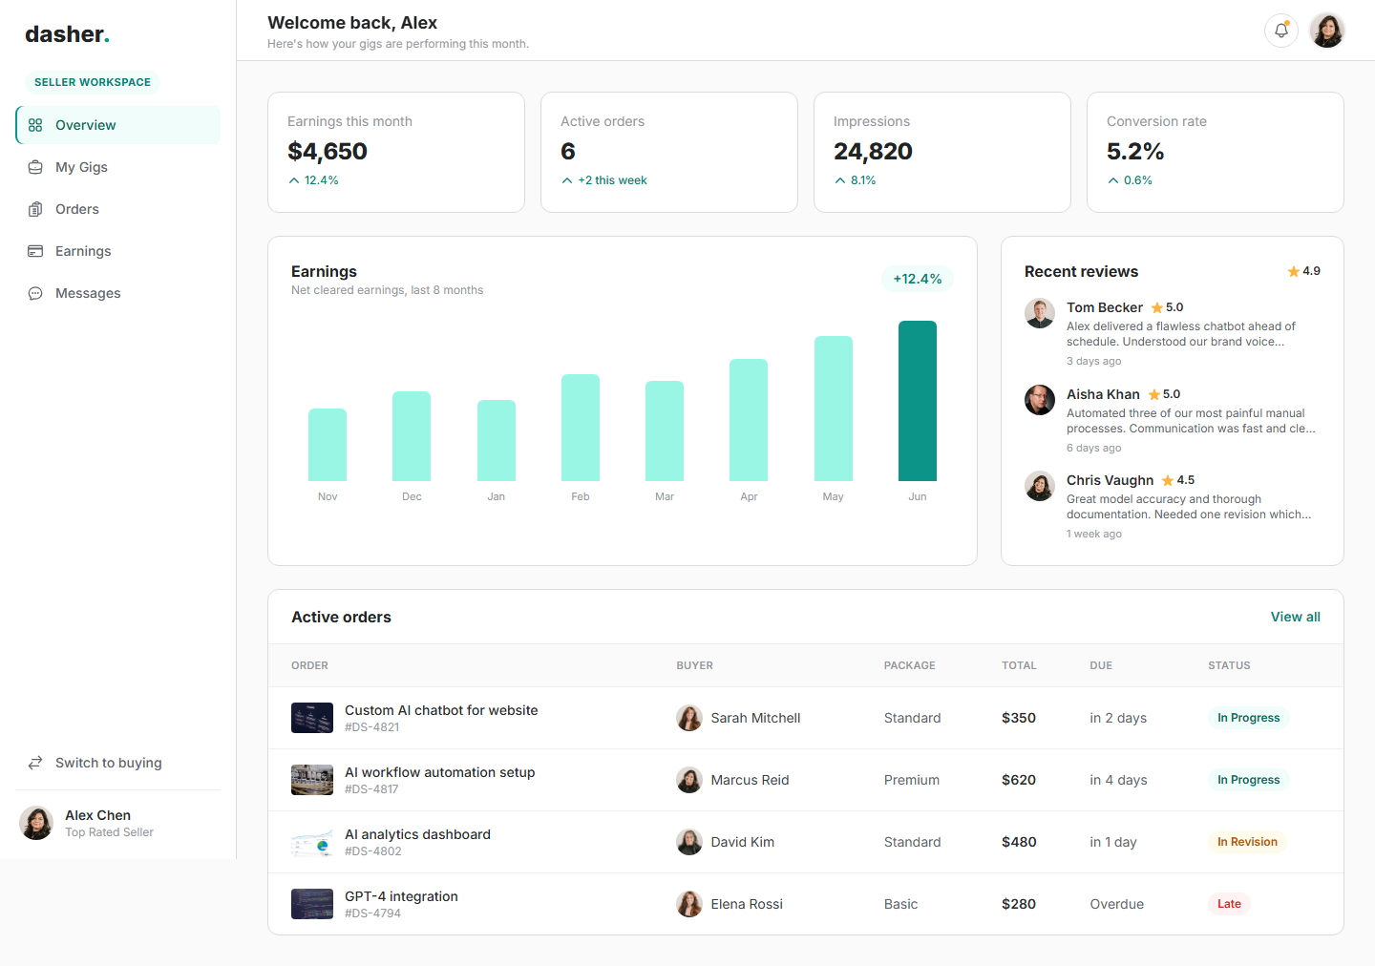Click Tom Becker's reviewer avatar
This screenshot has height=966, width=1375.
[1040, 313]
